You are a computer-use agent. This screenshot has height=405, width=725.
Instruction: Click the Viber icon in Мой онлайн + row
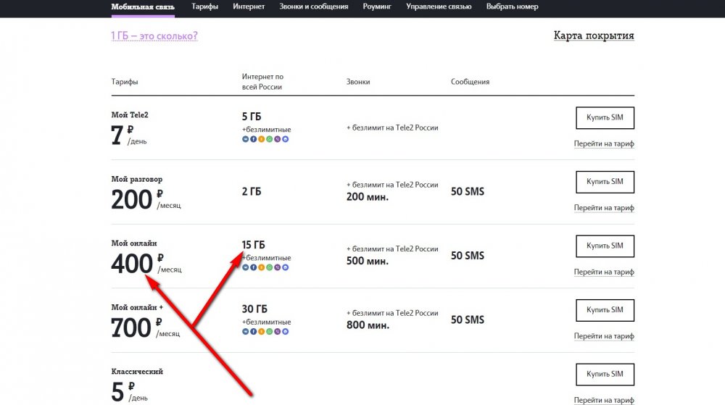(x=277, y=331)
